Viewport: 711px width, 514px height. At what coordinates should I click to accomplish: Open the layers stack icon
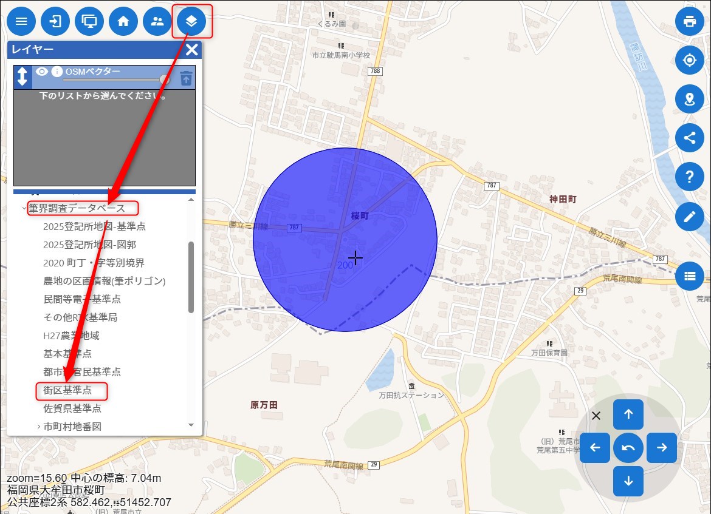point(191,21)
